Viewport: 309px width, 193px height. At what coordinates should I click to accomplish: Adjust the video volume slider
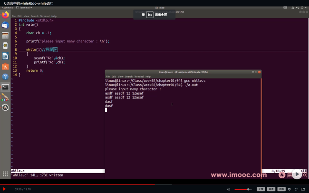coord(243,189)
